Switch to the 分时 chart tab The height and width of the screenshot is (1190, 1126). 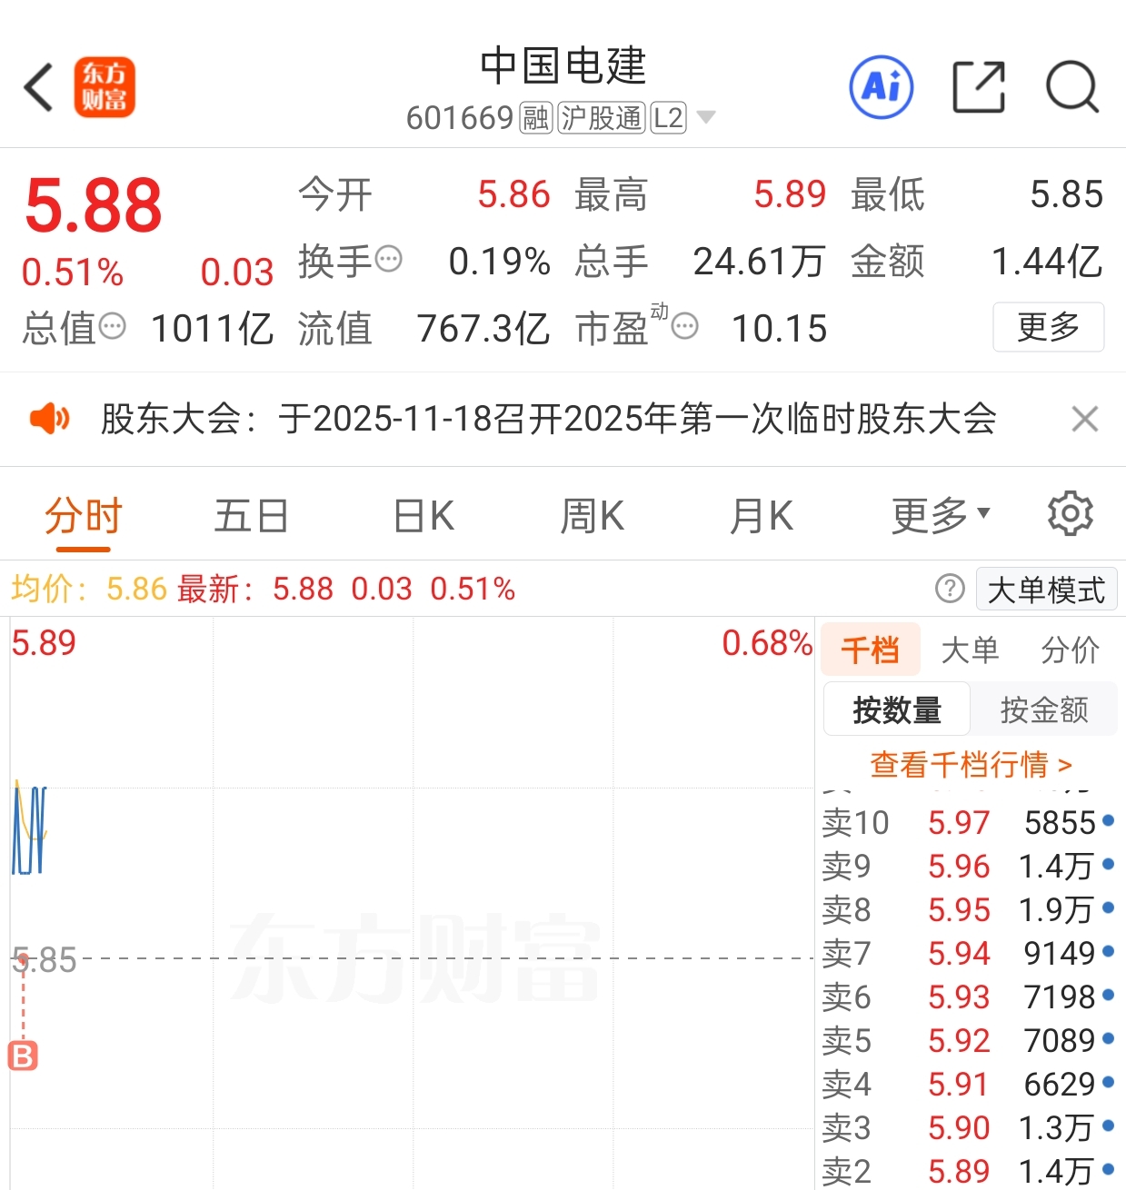click(83, 517)
